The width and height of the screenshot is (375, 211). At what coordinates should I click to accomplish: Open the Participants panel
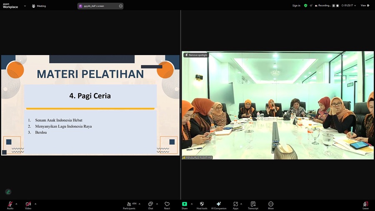click(129, 205)
